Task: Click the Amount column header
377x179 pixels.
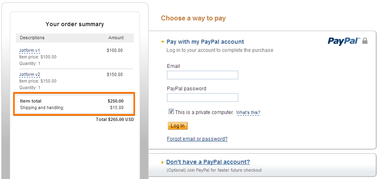Action: [116, 38]
